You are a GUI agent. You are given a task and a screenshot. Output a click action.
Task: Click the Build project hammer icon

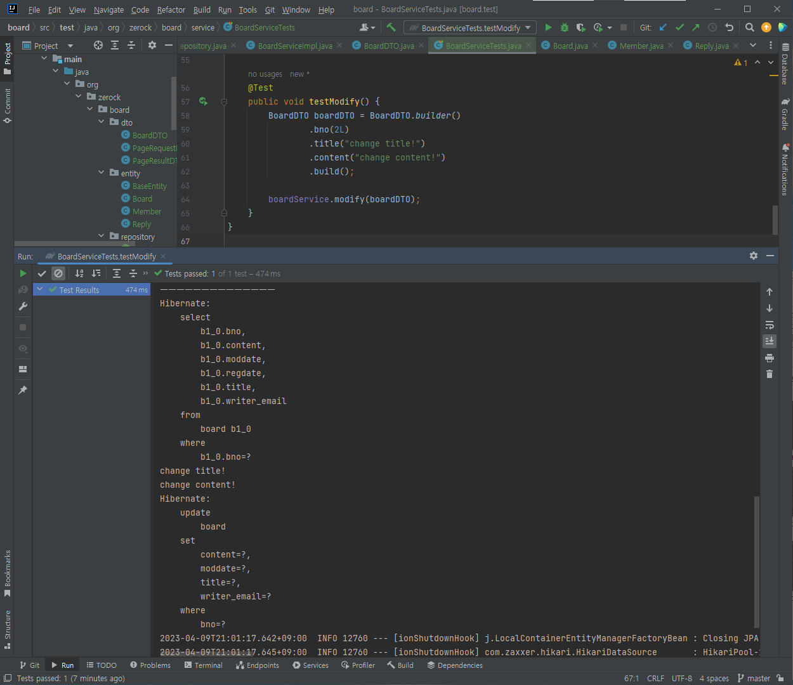pyautogui.click(x=391, y=27)
